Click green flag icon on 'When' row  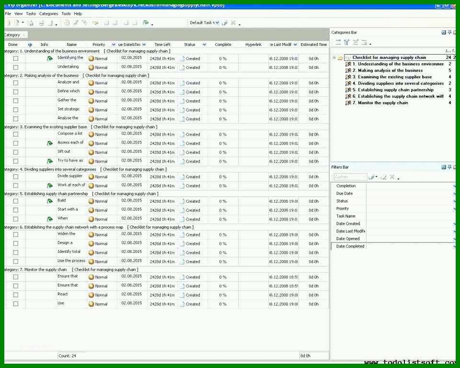(x=50, y=219)
